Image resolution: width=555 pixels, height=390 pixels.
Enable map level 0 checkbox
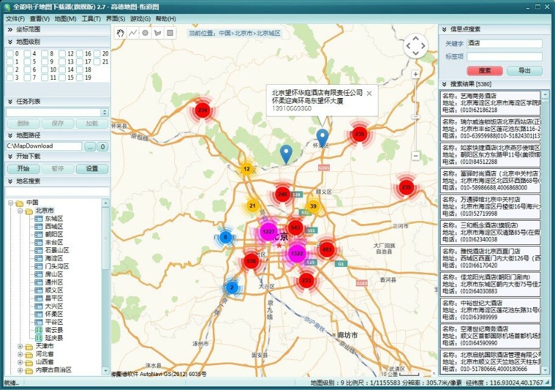10,54
